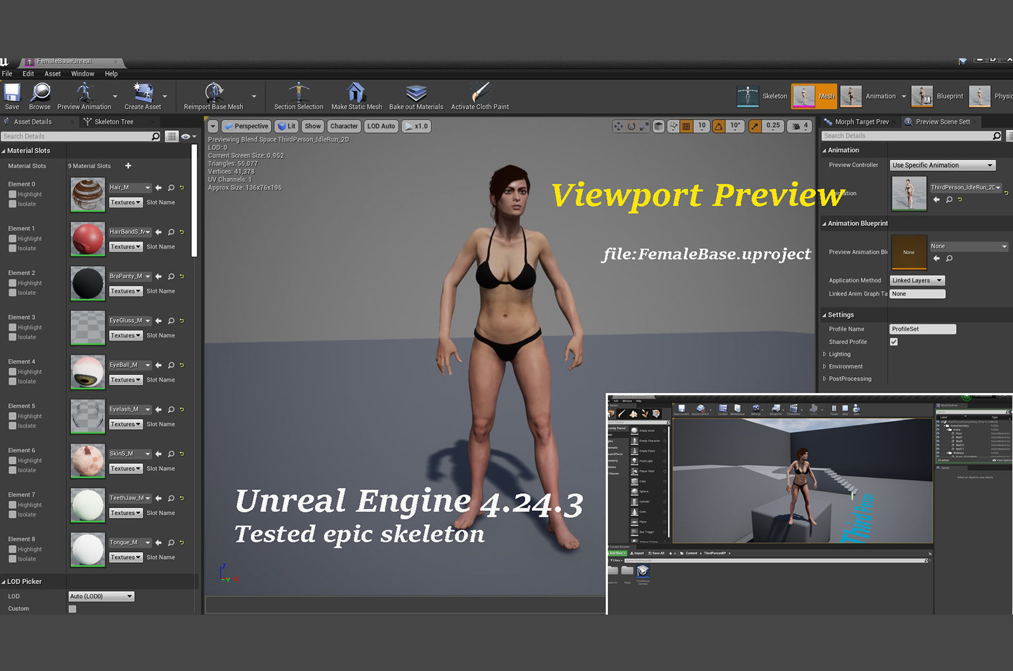Click the Character viewport button
This screenshot has width=1013, height=671.
(x=344, y=126)
